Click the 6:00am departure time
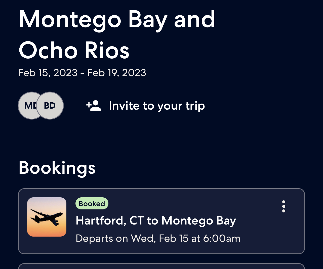Screen dimensions: 323x269 coord(222,238)
